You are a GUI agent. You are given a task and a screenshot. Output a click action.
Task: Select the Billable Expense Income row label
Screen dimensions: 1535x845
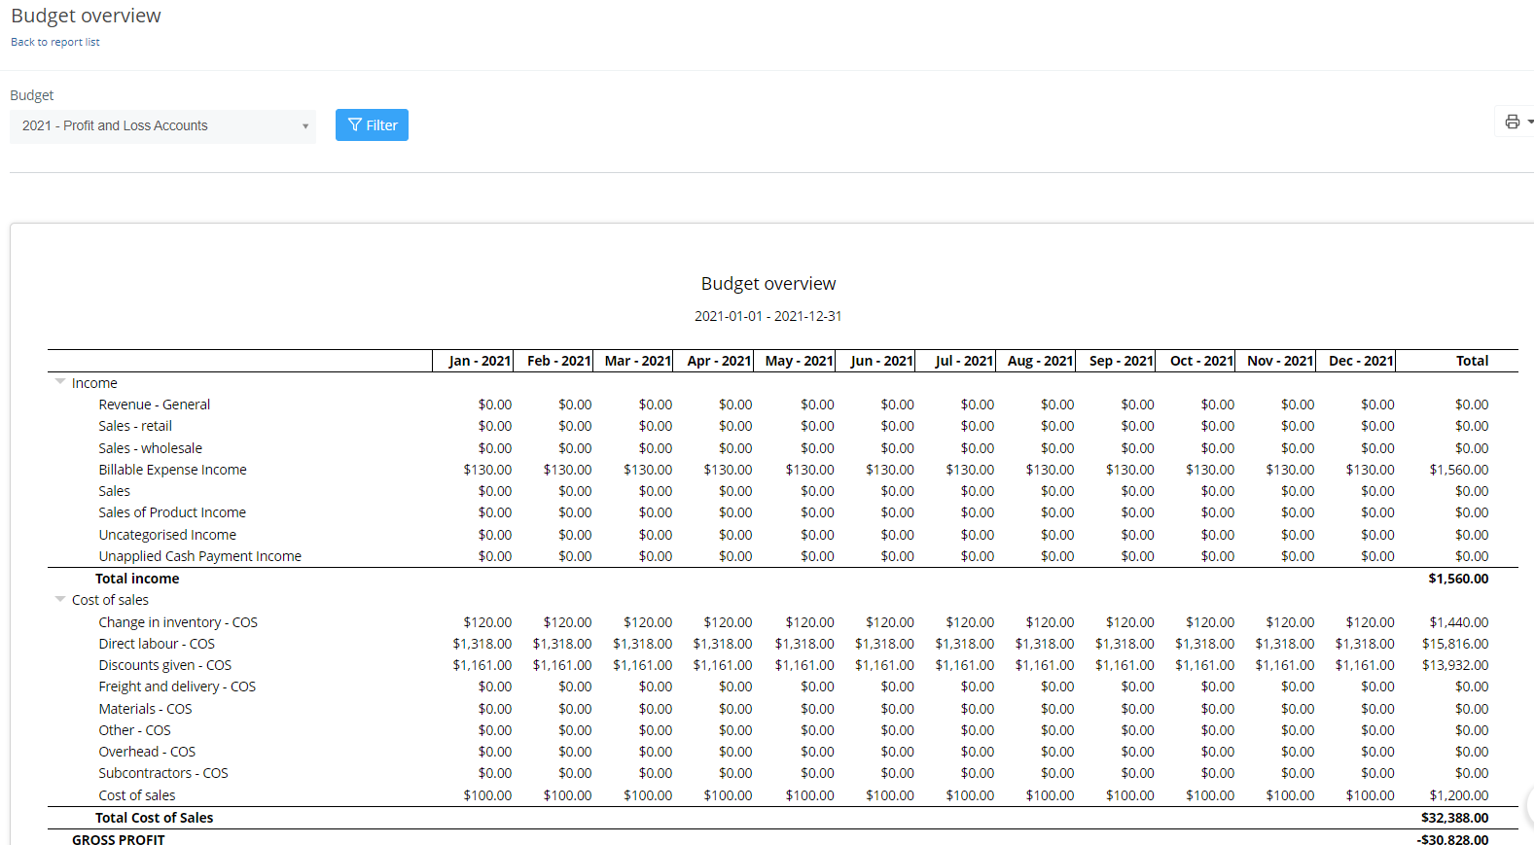pos(172,470)
